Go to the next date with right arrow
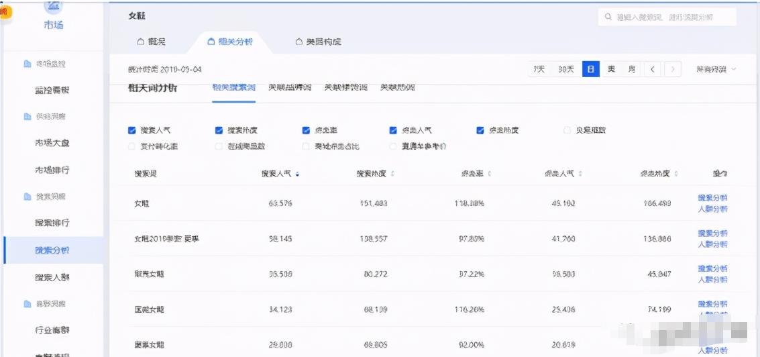Viewport: 760px width, 357px height. [x=673, y=69]
